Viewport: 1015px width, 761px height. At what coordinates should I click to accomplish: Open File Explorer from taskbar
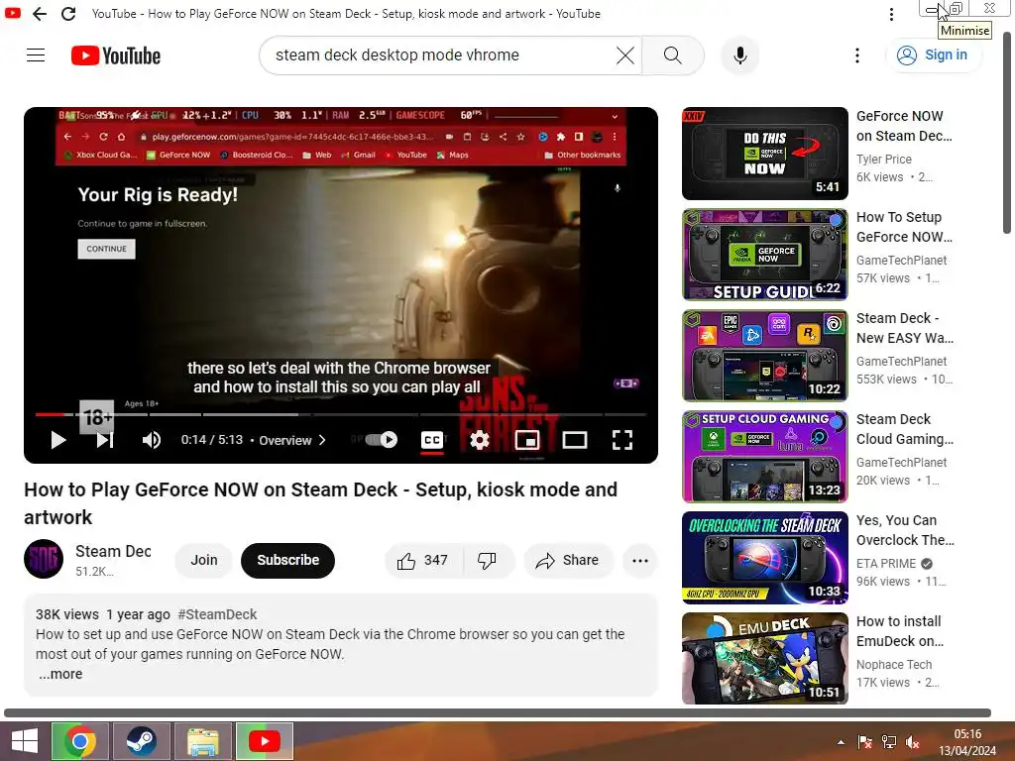(202, 741)
